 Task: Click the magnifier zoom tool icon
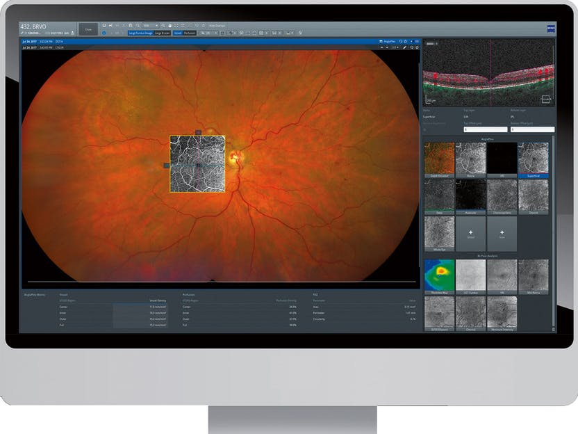point(138,26)
